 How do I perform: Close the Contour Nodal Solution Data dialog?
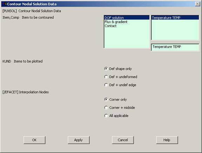tap(197, 4)
